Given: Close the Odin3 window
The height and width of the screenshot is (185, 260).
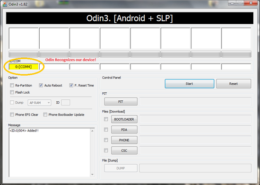Looking at the screenshot, I should click(251, 3).
